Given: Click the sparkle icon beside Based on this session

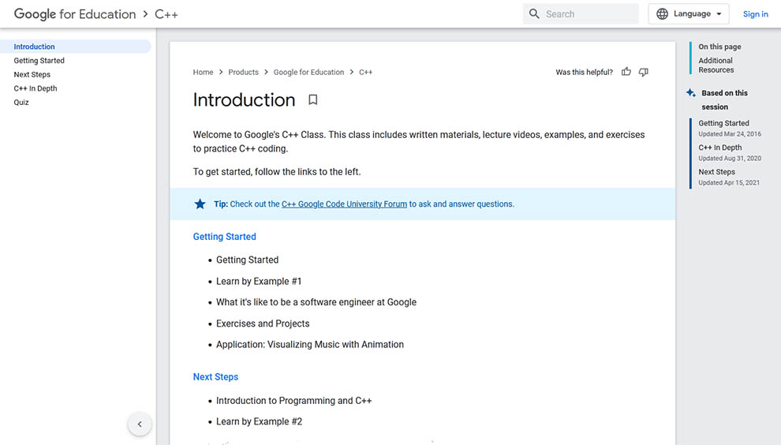Looking at the screenshot, I should (x=691, y=92).
